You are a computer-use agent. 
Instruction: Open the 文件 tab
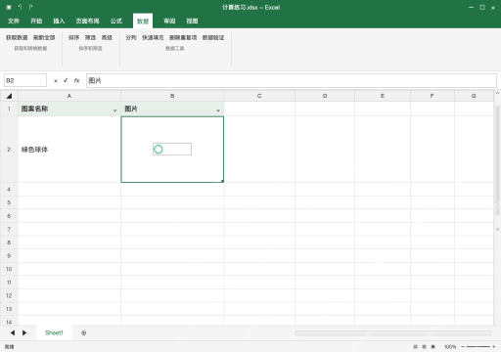pyautogui.click(x=14, y=22)
